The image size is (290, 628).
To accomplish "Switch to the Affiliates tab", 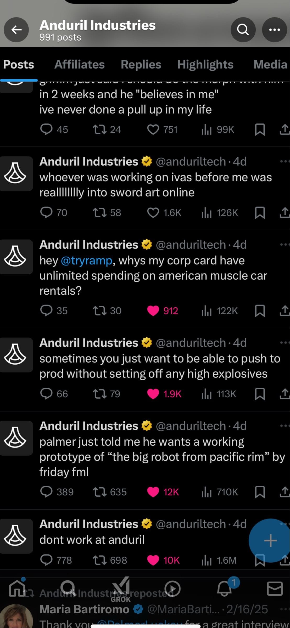I will click(79, 64).
